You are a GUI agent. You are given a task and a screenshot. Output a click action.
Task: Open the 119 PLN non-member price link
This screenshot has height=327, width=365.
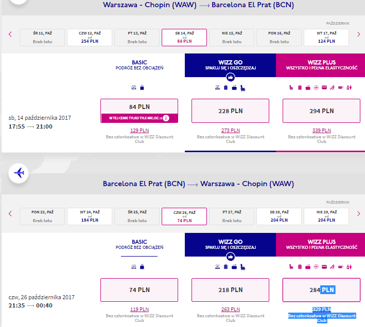click(140, 310)
